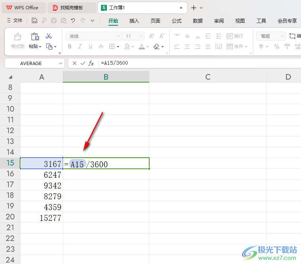Switch to the 插入 tab
The width and height of the screenshot is (301, 264).
coord(134,21)
